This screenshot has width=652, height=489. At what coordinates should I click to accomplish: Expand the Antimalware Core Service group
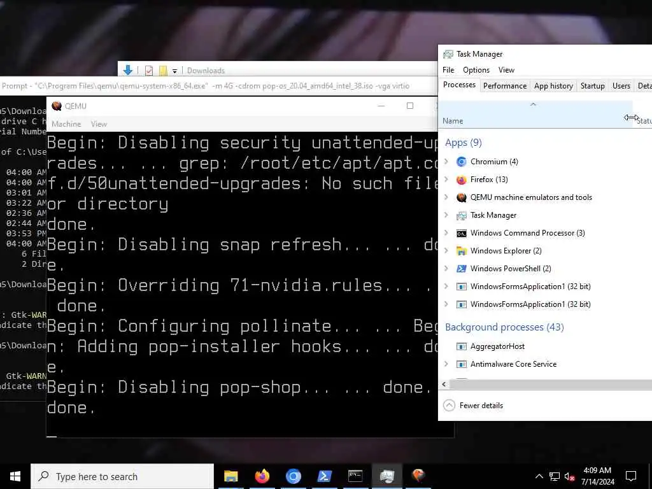[x=446, y=364]
